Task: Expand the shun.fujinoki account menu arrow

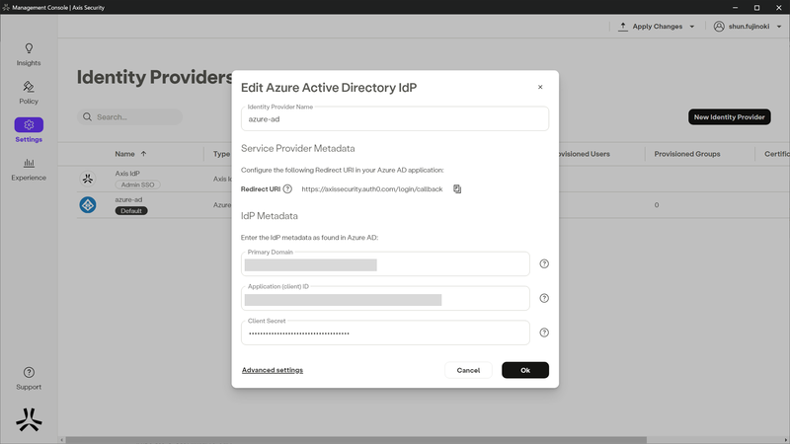Action: click(x=779, y=27)
